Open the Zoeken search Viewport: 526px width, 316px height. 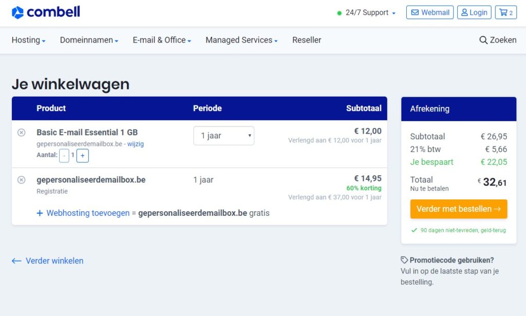click(x=498, y=40)
